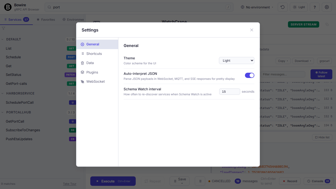Click the layers icon next to Plugins
This screenshot has height=189, width=336.
82,72
